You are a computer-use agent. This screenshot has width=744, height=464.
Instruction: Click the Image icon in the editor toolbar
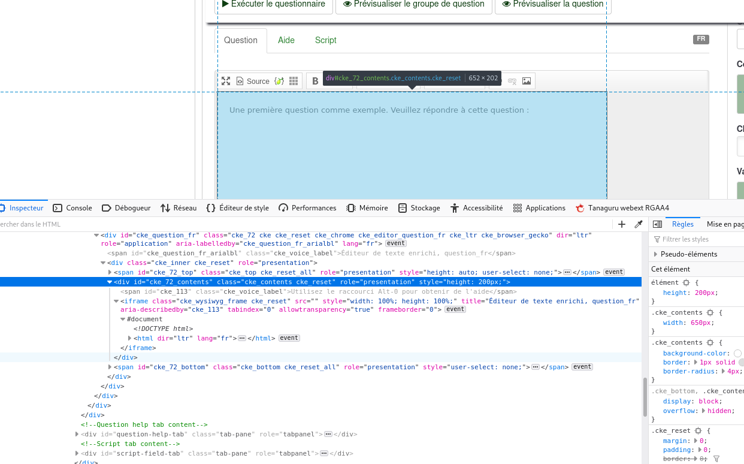[x=527, y=81]
